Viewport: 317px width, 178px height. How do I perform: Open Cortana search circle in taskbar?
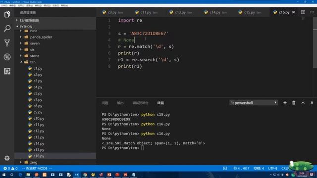click(12, 175)
